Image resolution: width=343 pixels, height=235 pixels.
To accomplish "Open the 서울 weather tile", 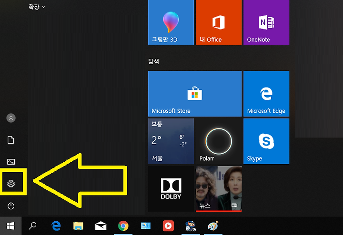I will [171, 141].
